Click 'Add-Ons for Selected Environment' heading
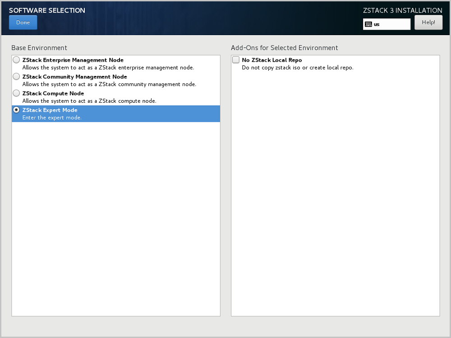Image resolution: width=451 pixels, height=338 pixels. pyautogui.click(x=284, y=48)
